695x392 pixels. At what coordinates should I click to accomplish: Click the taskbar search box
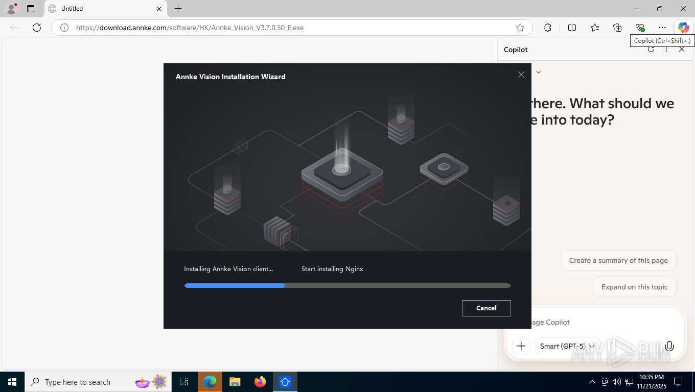[x=98, y=382]
